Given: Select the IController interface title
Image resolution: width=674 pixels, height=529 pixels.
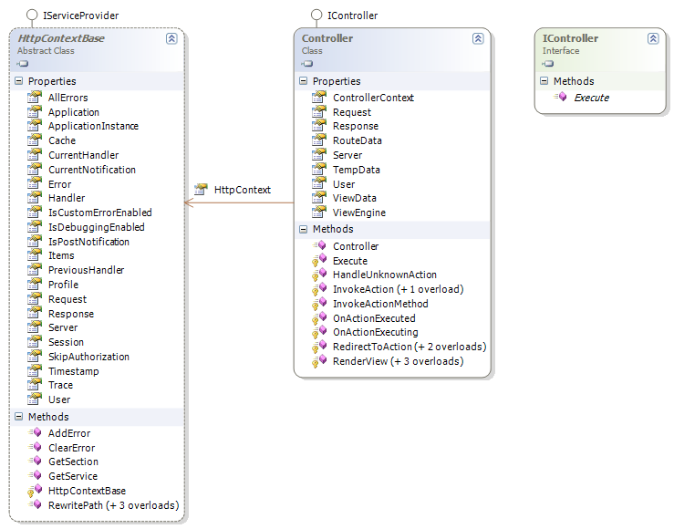Looking at the screenshot, I should click(570, 38).
